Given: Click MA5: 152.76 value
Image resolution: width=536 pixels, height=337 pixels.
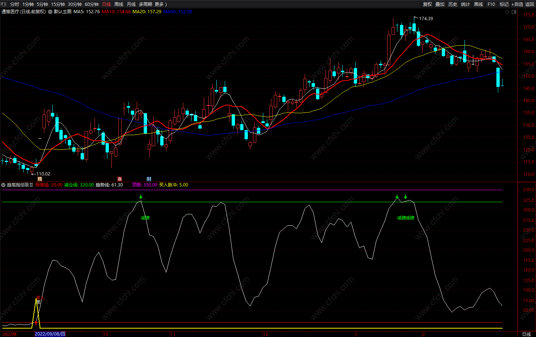Looking at the screenshot, I should (x=87, y=12).
